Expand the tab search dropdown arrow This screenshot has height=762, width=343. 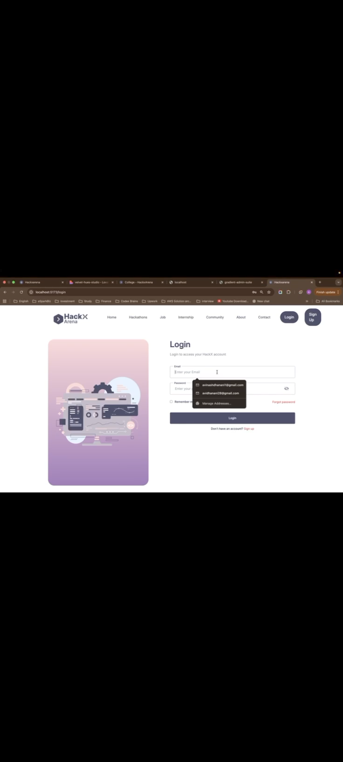click(x=338, y=282)
